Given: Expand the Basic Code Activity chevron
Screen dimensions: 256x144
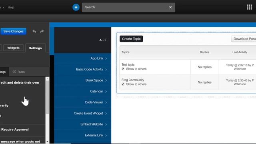Looking at the screenshot, I should point(106,70).
